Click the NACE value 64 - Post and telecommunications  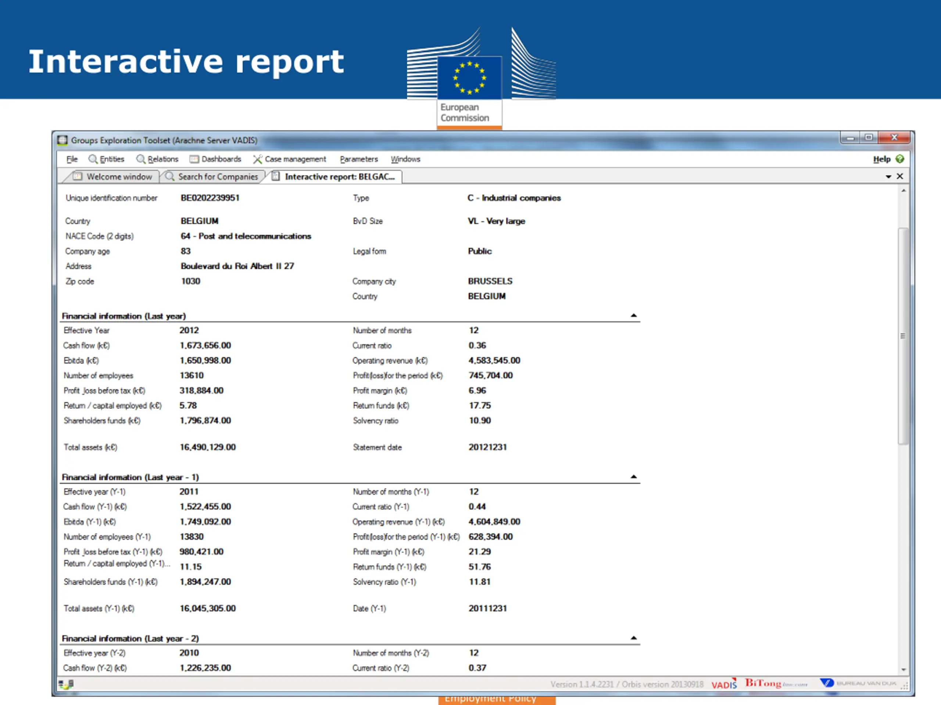coord(246,236)
